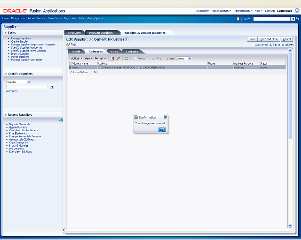This screenshot has height=240, width=301.
Task: Click the Save and Close button
Action: [269, 39]
